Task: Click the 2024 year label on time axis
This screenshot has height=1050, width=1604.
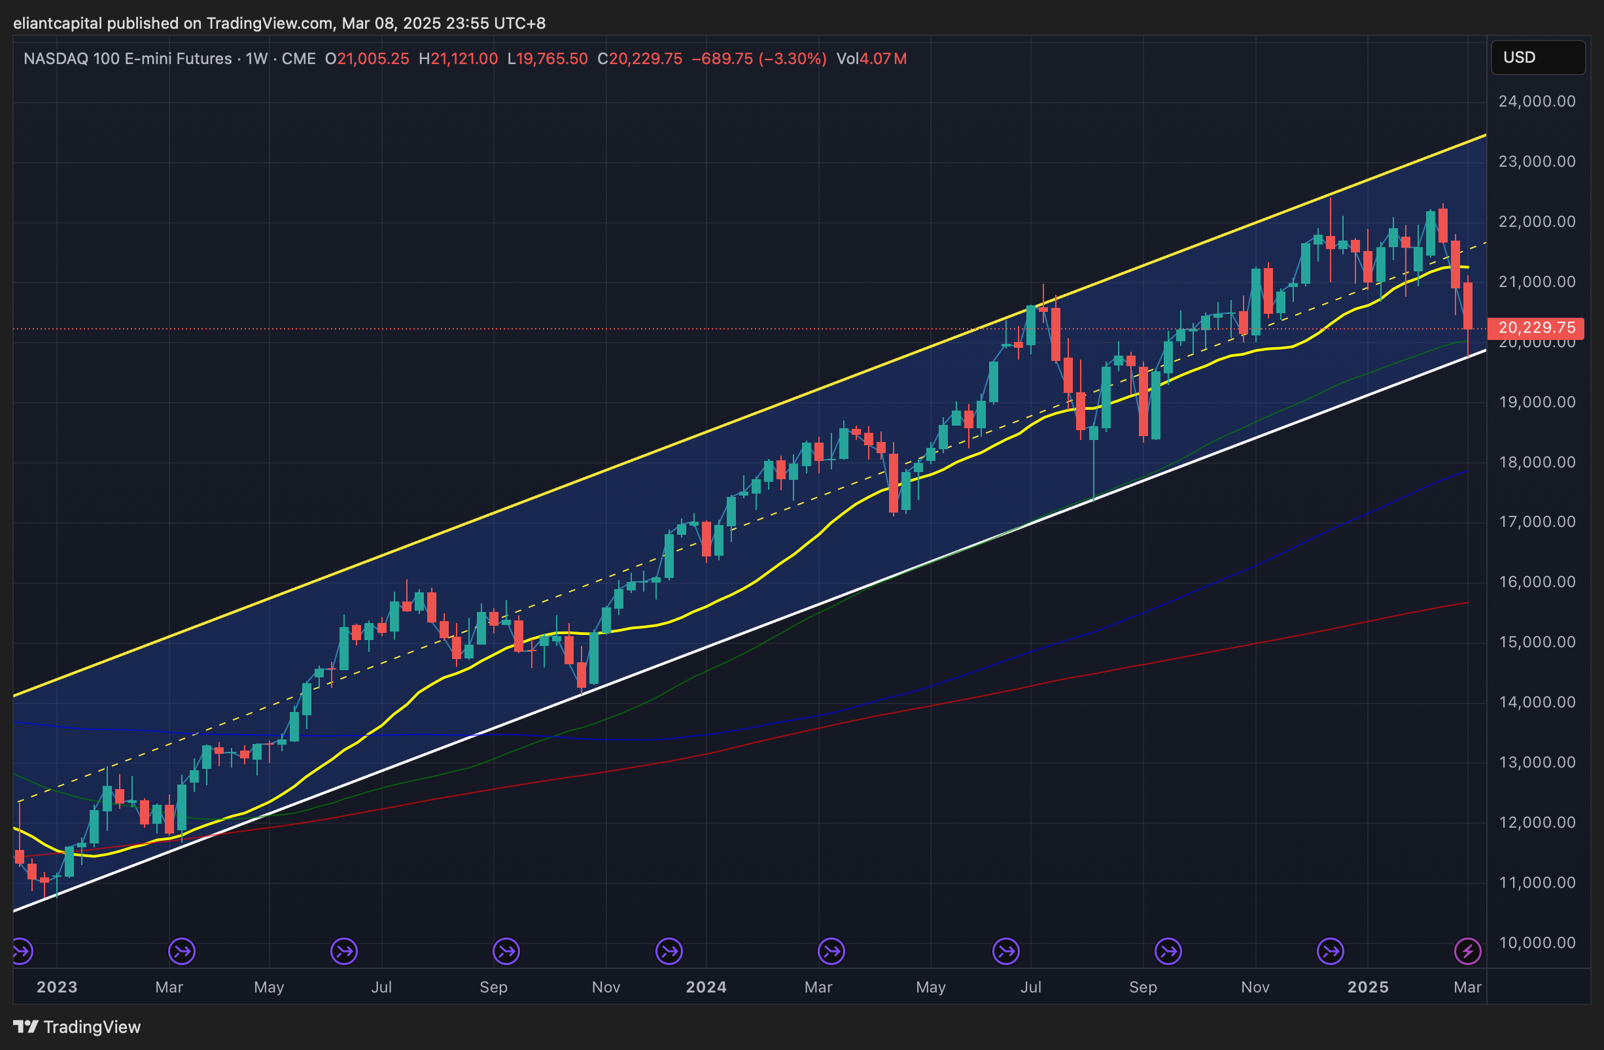Action: [x=706, y=987]
